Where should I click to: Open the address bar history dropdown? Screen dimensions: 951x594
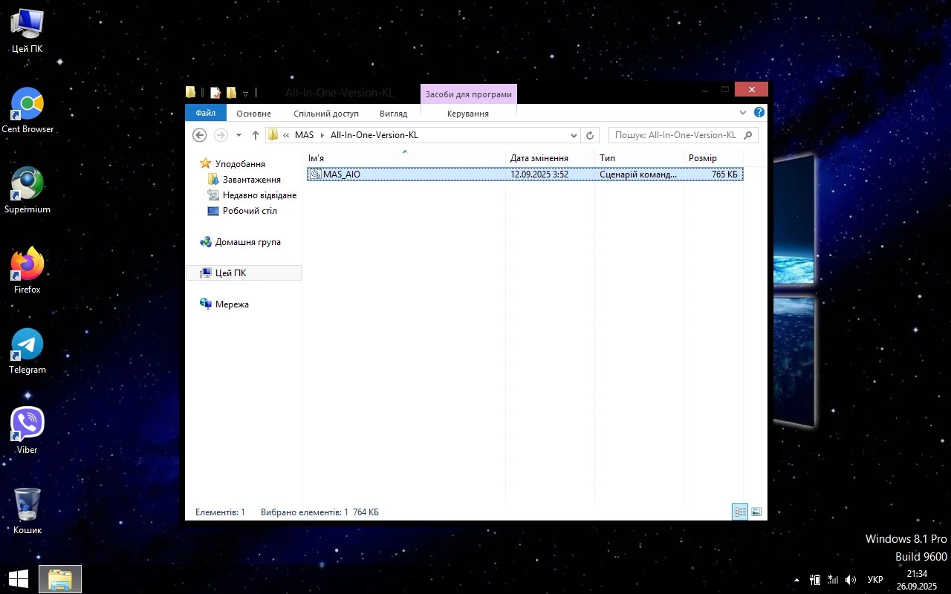point(574,135)
